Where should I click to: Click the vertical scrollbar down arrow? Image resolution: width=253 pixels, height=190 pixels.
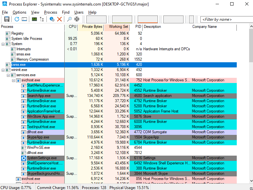[250, 181]
